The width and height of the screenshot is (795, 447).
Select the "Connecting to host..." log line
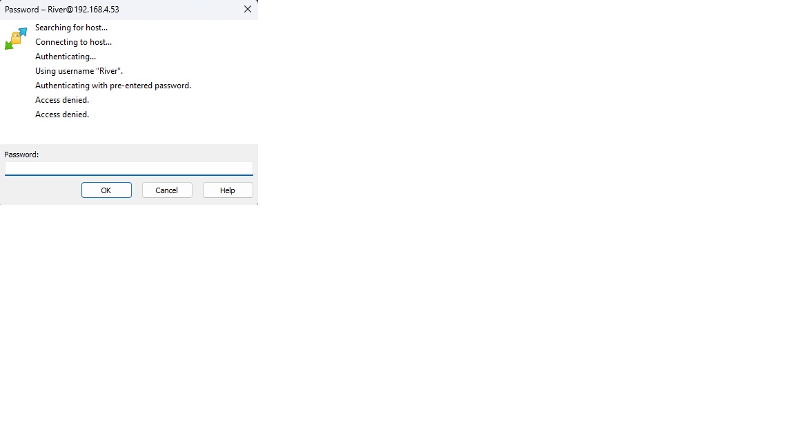pyautogui.click(x=73, y=42)
